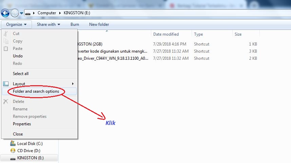Open the Layout submenu
The image size is (291, 163).
(39, 84)
